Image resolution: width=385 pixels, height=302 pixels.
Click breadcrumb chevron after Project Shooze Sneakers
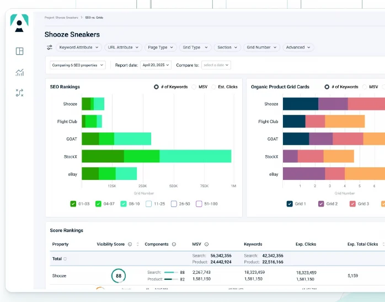82,18
